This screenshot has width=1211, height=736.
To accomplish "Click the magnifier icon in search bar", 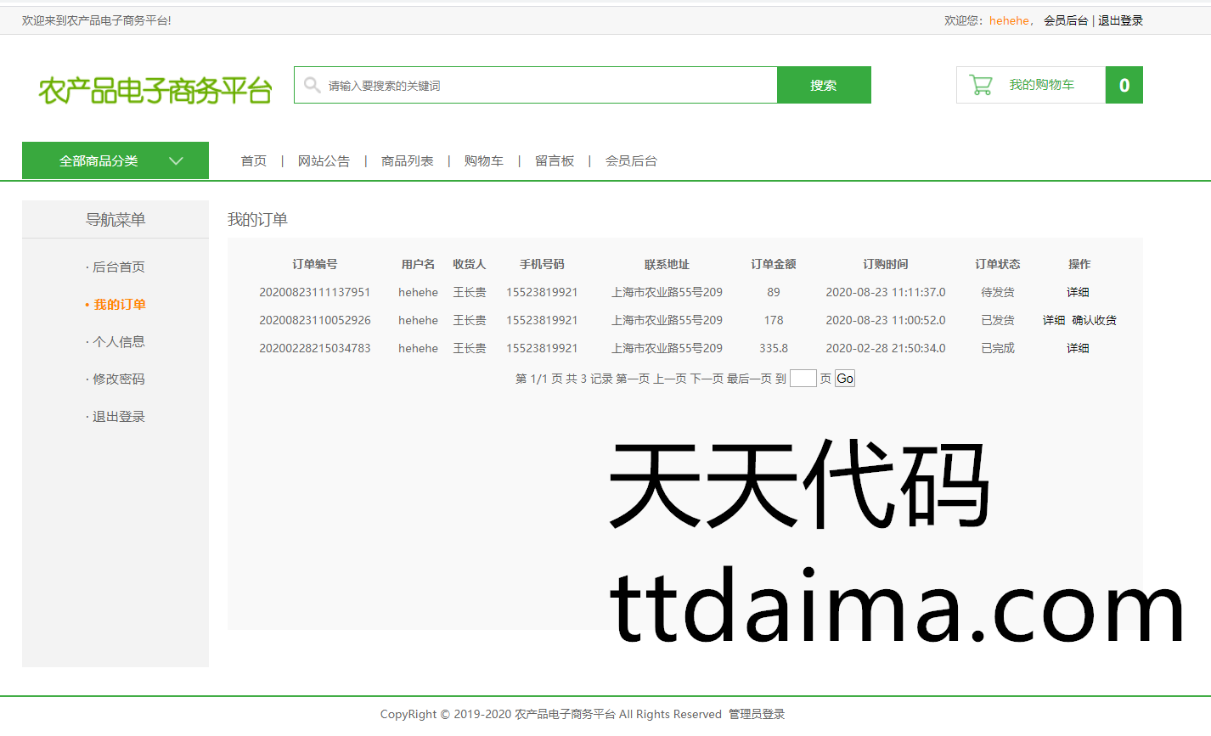I will [312, 85].
